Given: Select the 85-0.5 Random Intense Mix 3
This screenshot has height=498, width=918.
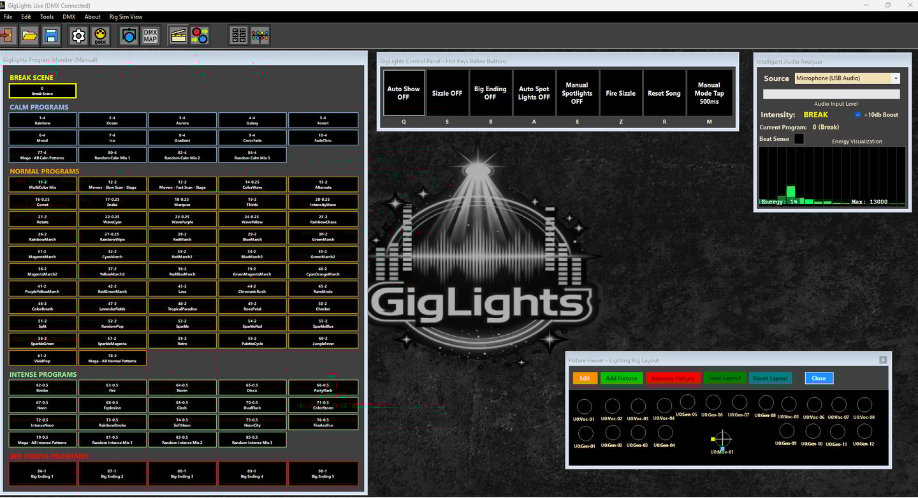Looking at the screenshot, I should click(252, 439).
